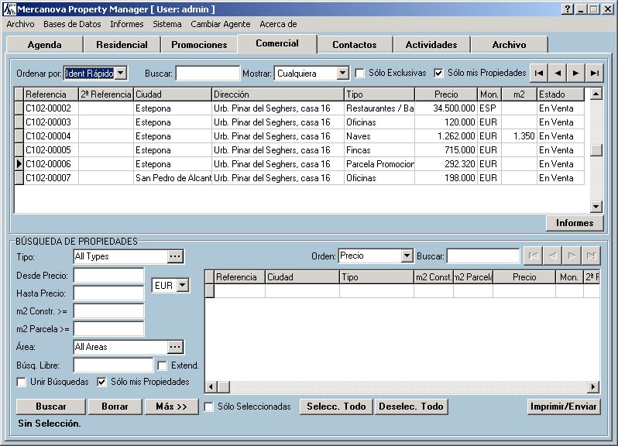Open the EUR currency dropdown
The height and width of the screenshot is (446, 618).
click(x=183, y=285)
